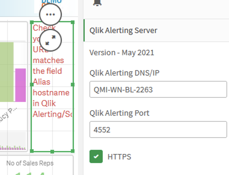Viewport: 229px width, 175px height.
Task: Collapse the Qlik Alerting Server section
Action: point(156,30)
